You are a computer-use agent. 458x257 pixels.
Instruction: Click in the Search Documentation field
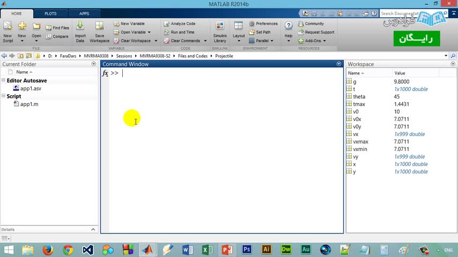click(x=412, y=13)
